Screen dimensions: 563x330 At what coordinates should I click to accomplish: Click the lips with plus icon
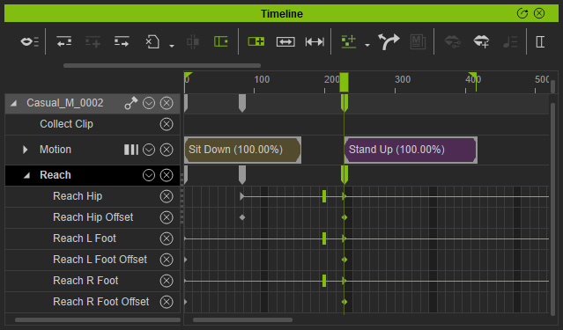(x=481, y=41)
